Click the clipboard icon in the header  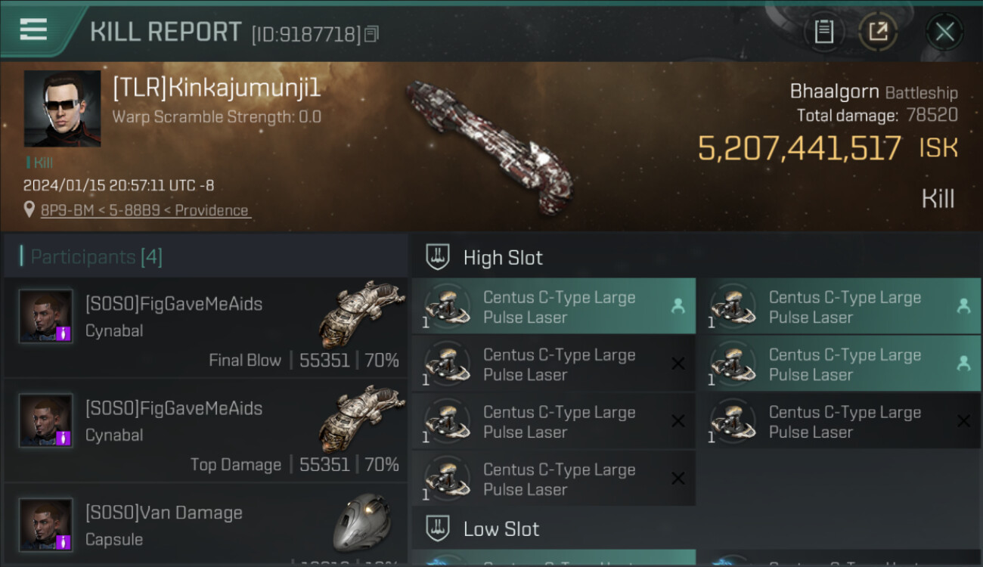823,32
